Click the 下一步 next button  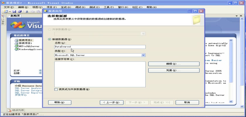click(x=137, y=102)
